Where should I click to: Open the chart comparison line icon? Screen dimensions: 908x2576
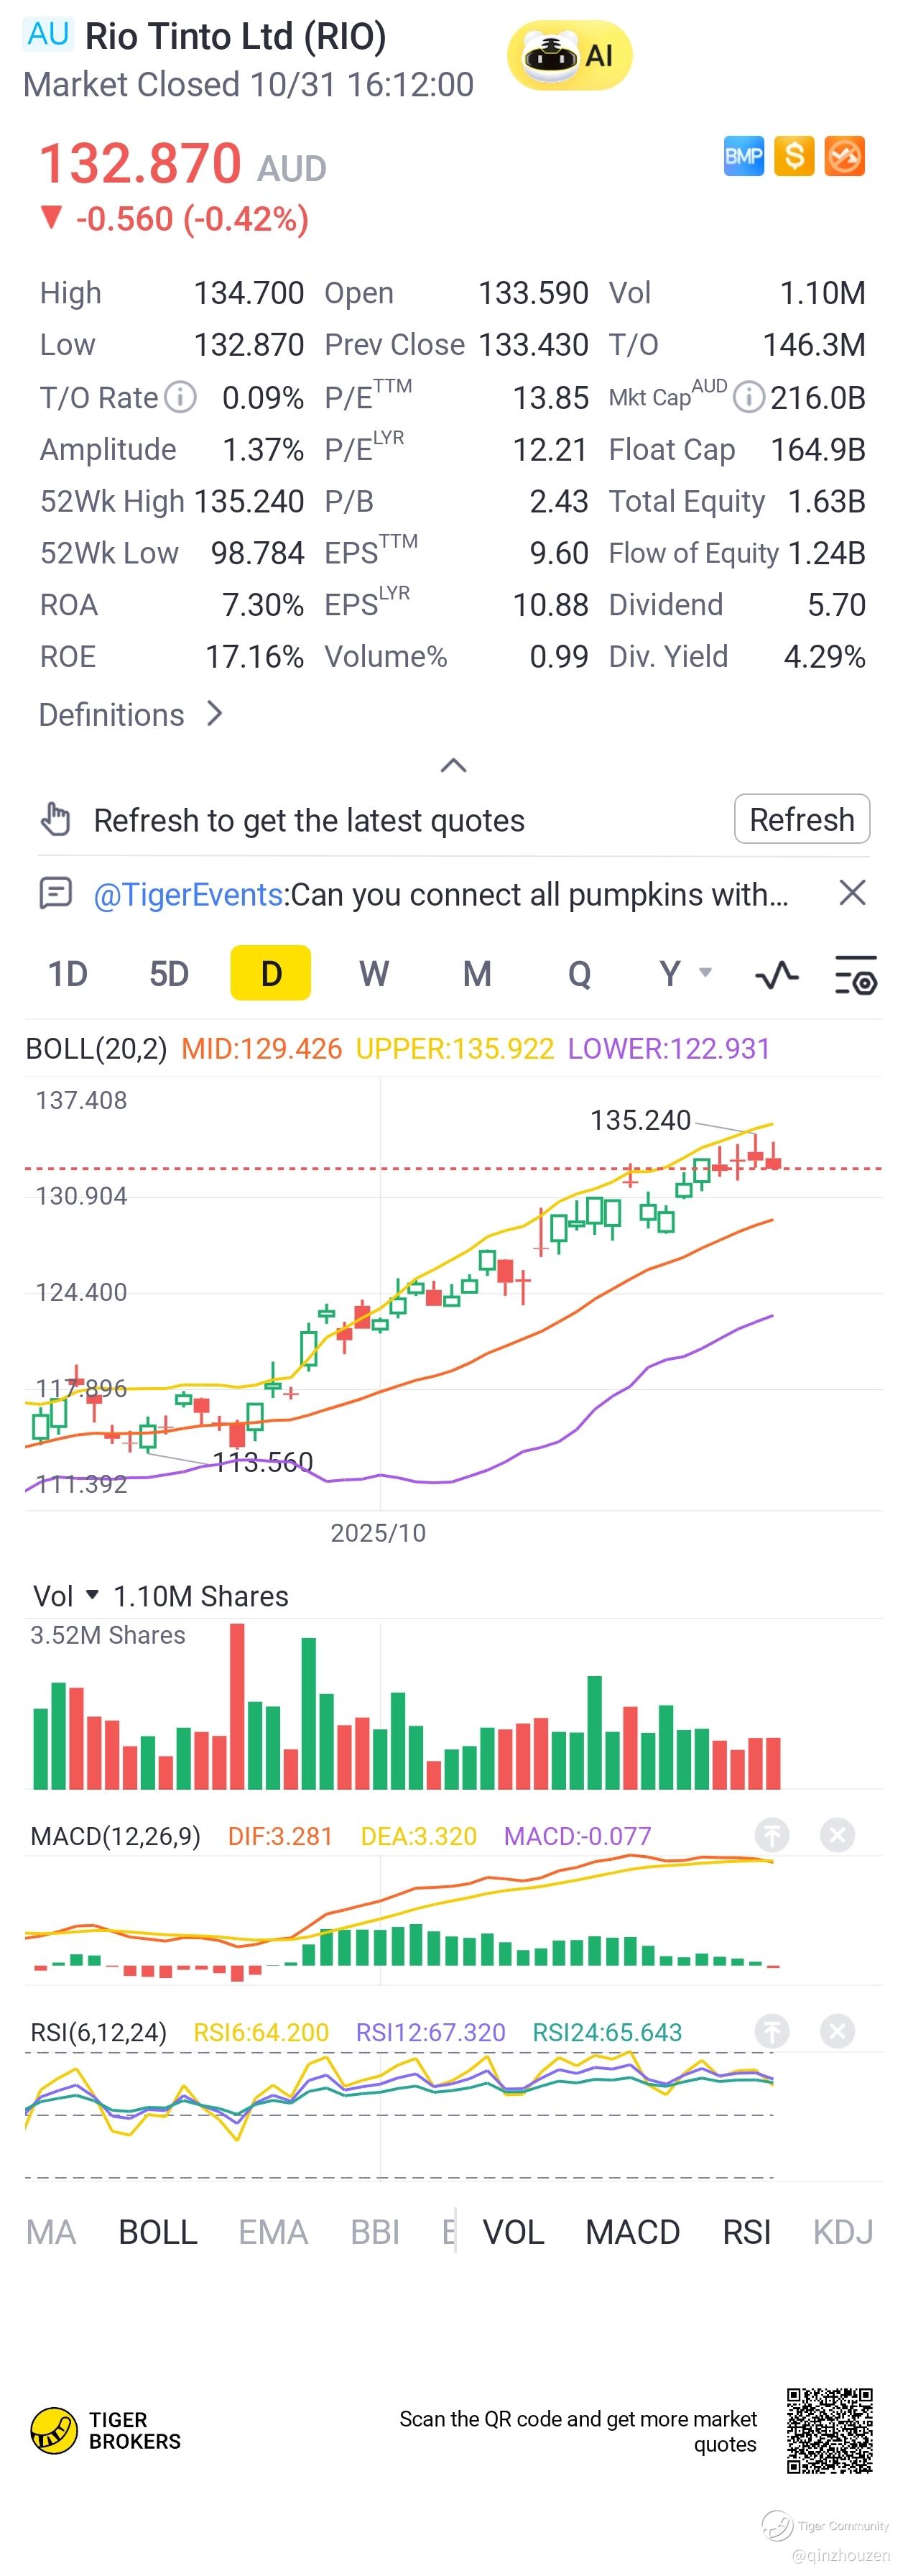coord(777,974)
